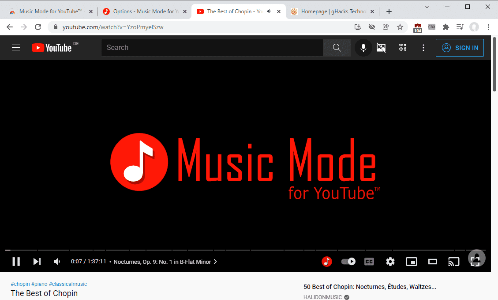Image resolution: width=498 pixels, height=300 pixels.
Task: Cast the video to a device
Action: coord(454,262)
